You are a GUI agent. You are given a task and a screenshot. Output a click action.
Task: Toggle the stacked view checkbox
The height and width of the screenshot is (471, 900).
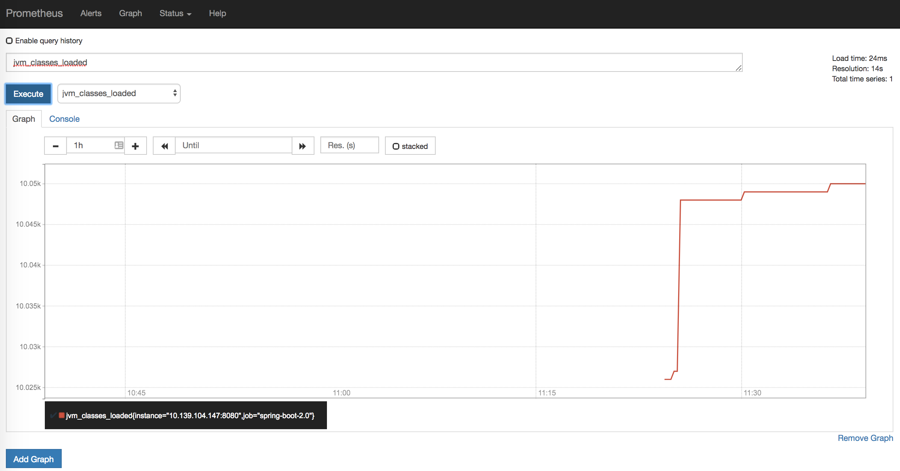(x=395, y=146)
